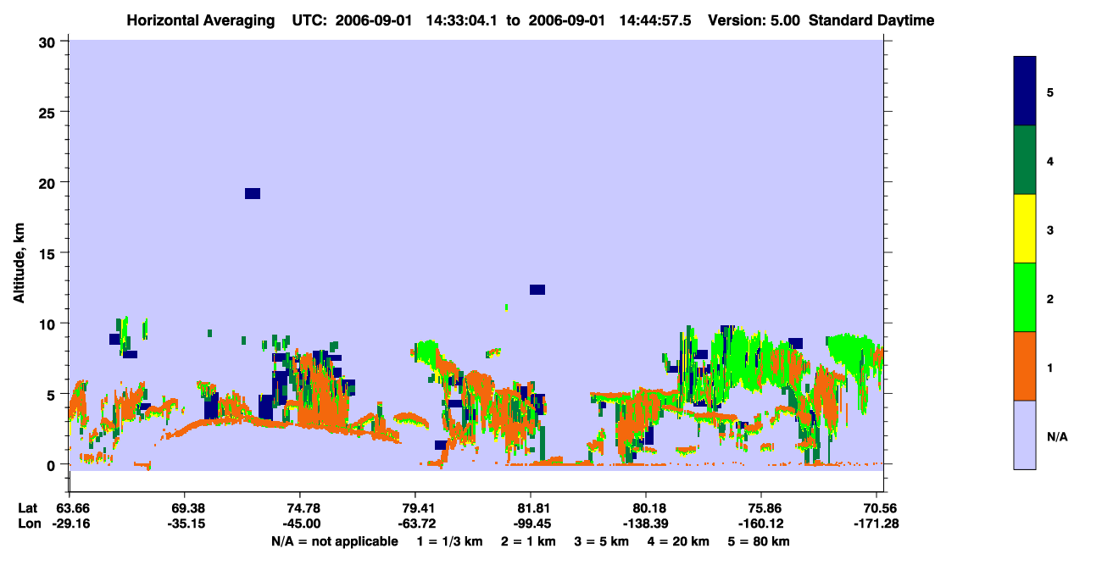Screen dimensions: 1102x565
Task: Click the altitude tick label '20'
Action: pos(49,182)
